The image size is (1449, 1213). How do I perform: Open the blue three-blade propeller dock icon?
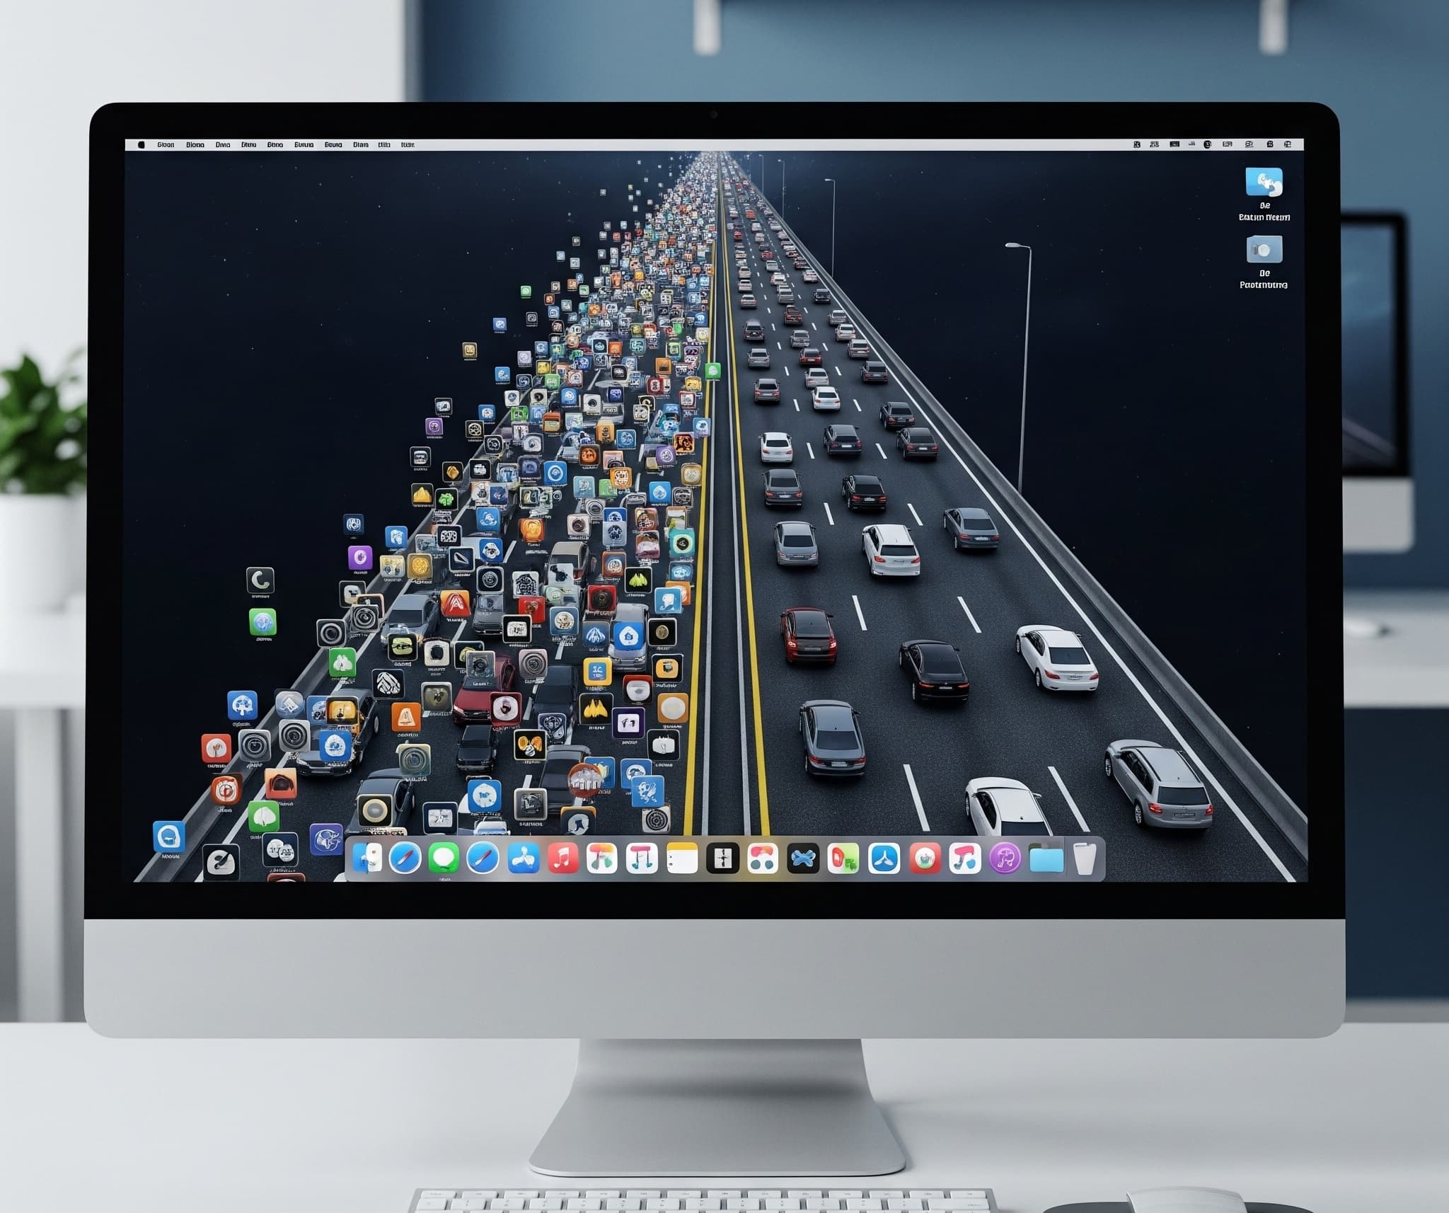coord(524,858)
